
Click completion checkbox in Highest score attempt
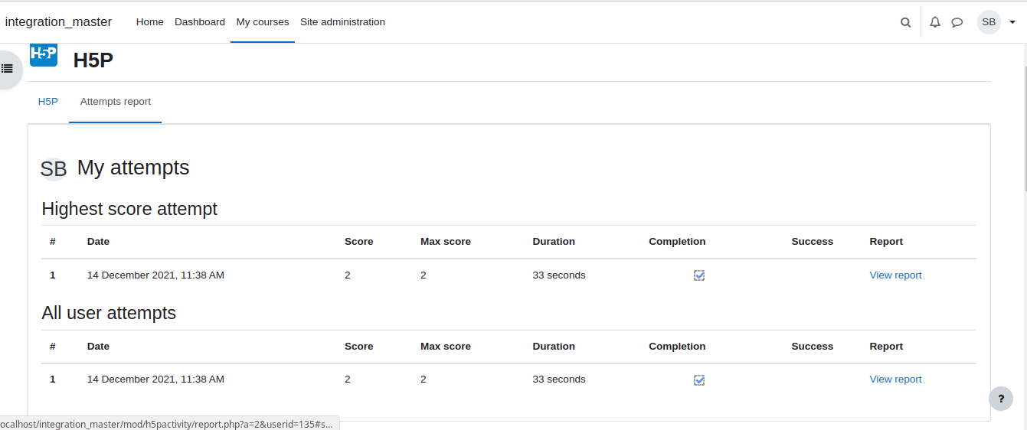click(x=699, y=275)
